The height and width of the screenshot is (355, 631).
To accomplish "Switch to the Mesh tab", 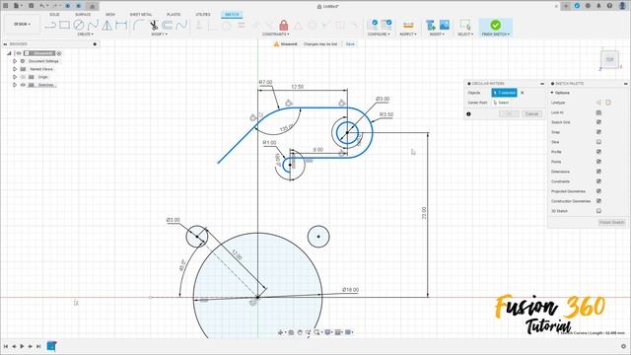I will (110, 15).
